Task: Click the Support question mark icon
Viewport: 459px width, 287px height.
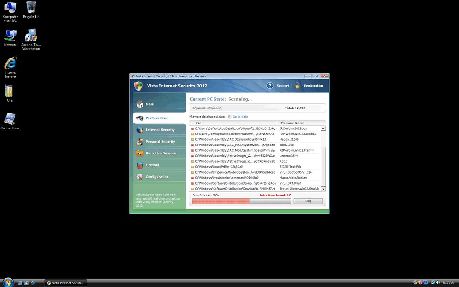Action: click(270, 86)
